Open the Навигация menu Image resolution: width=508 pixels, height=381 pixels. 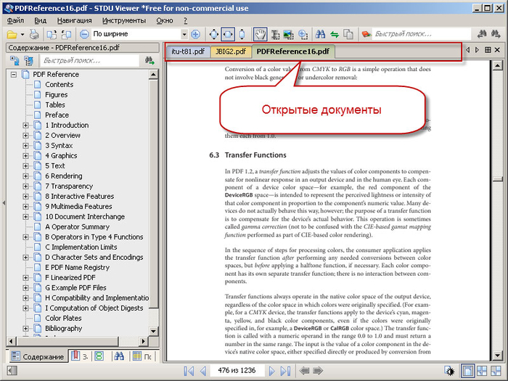click(75, 21)
